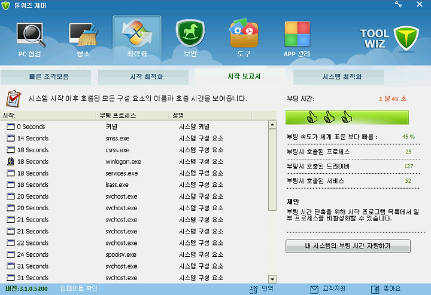Click the green boot rating thumbs-up bar
Image resolution: width=431 pixels, height=295 pixels.
coord(347,118)
